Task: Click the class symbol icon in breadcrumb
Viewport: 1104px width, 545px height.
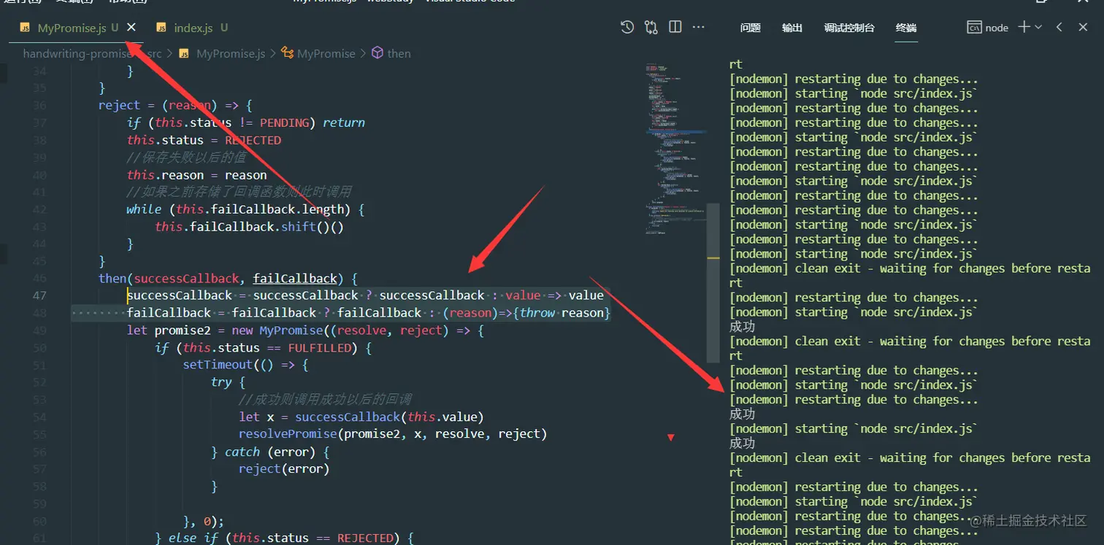Action: [x=287, y=53]
